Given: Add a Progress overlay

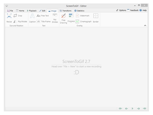Looking at the screenshot, I should pyautogui.click(x=71, y=18).
